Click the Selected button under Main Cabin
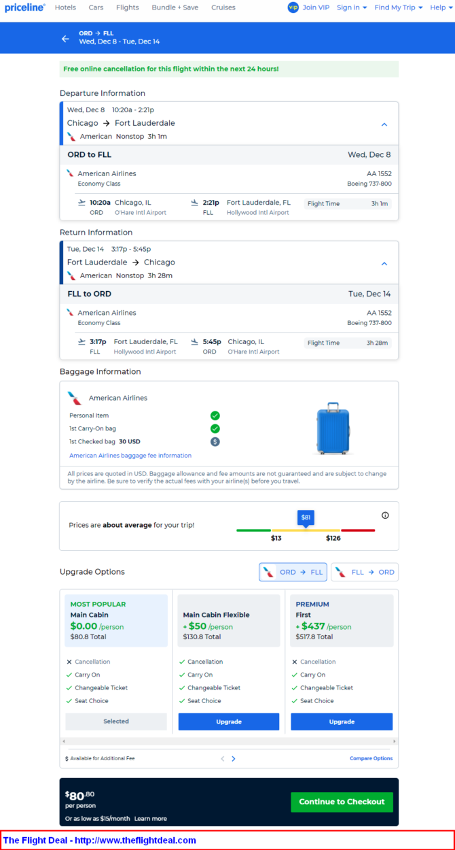455x850 pixels. [116, 721]
